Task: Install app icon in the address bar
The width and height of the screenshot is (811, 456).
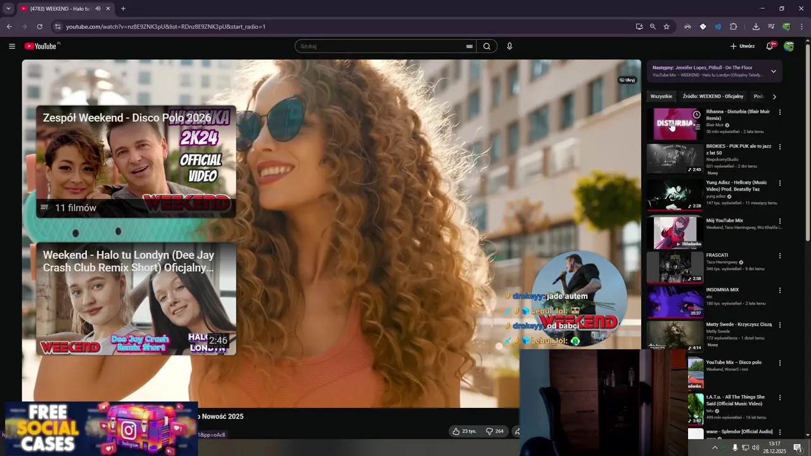Action: click(x=639, y=27)
